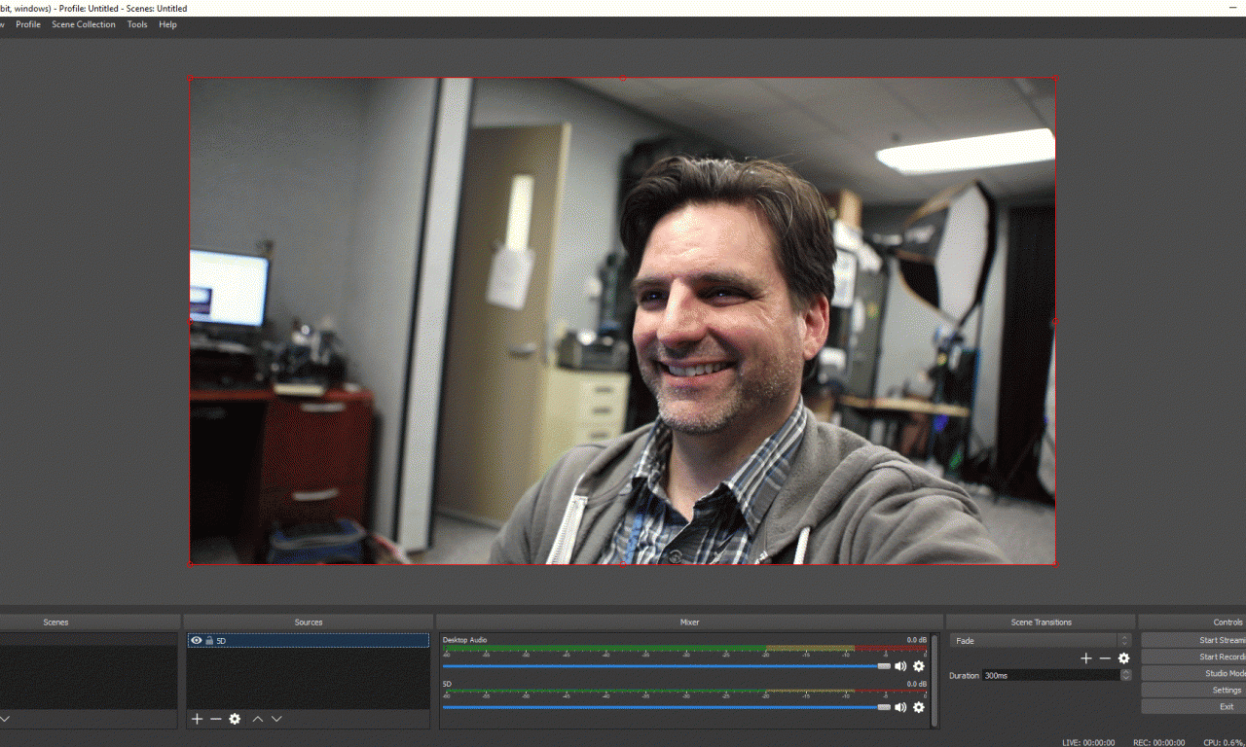The width and height of the screenshot is (1246, 747).
Task: Open the Fade transition dropdown
Action: tap(1040, 641)
